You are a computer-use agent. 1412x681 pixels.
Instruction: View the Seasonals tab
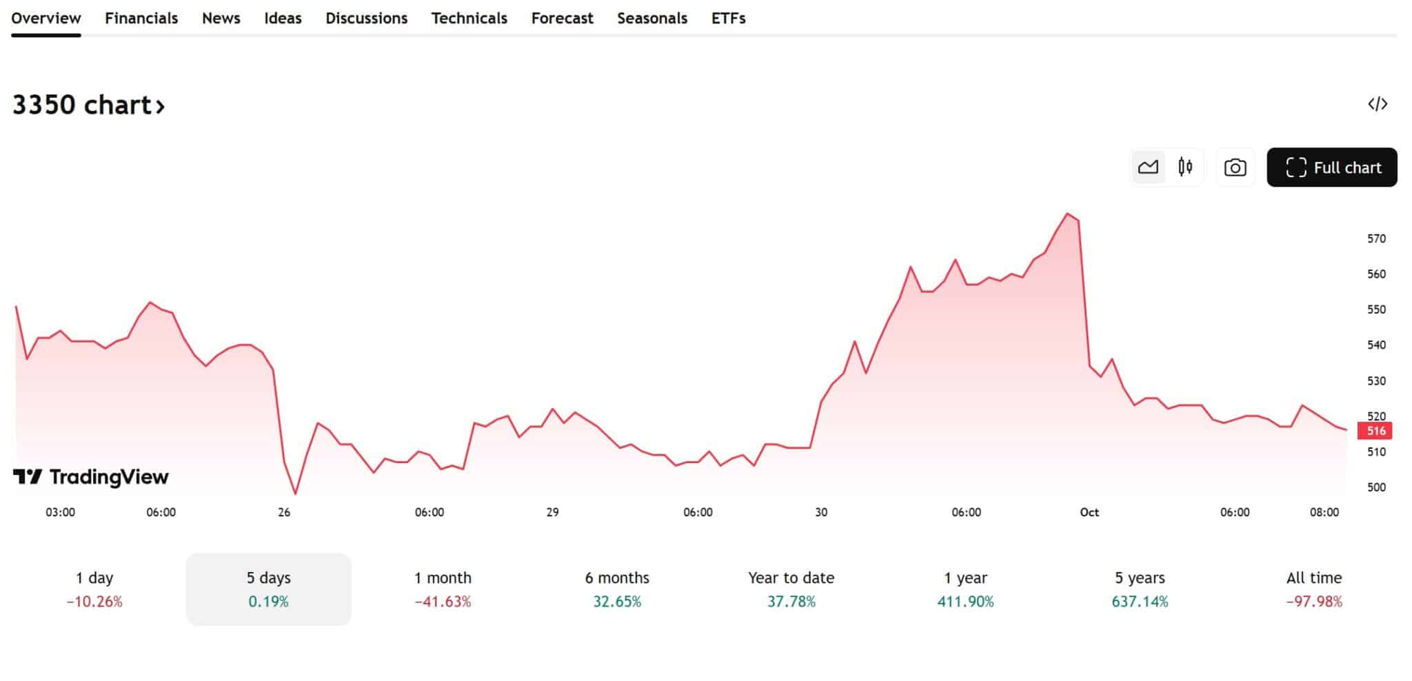pos(652,19)
